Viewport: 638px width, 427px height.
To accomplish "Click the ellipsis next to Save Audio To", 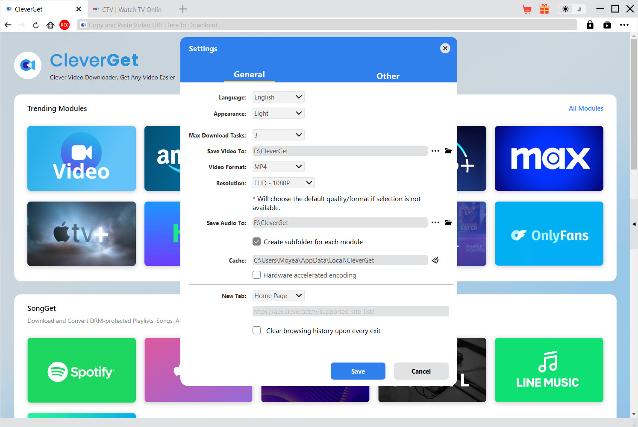I will point(435,222).
